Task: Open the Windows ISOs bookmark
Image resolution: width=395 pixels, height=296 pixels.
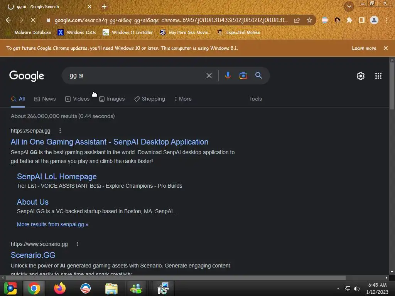Action: coord(77,32)
